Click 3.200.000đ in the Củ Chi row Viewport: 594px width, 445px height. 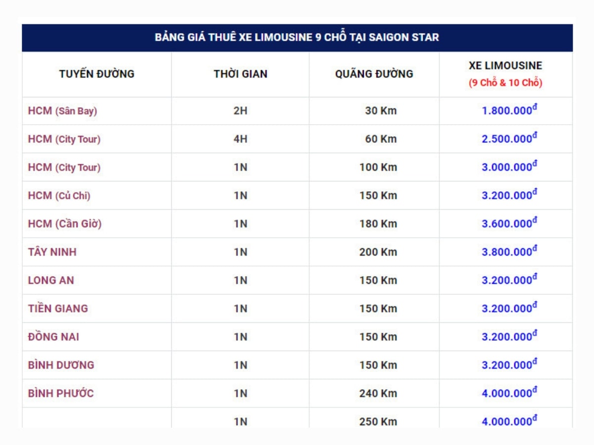coord(509,195)
